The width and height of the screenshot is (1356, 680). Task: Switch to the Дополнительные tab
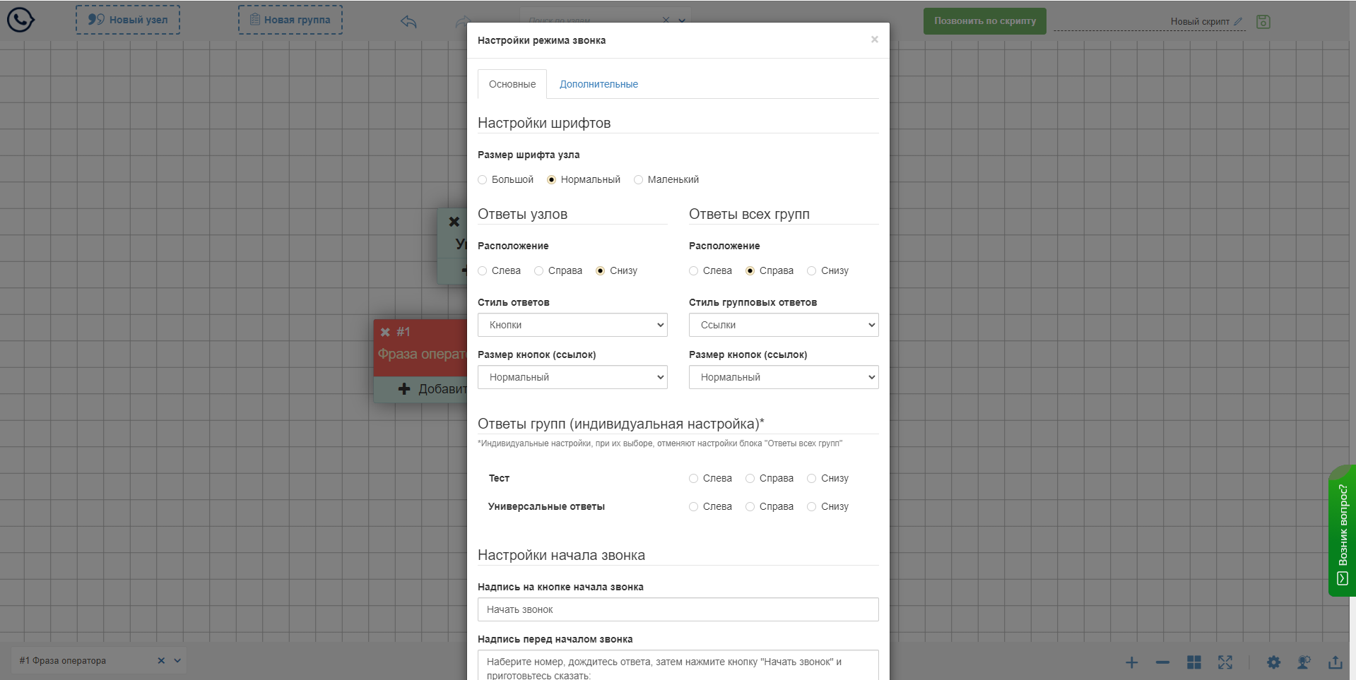pos(599,84)
